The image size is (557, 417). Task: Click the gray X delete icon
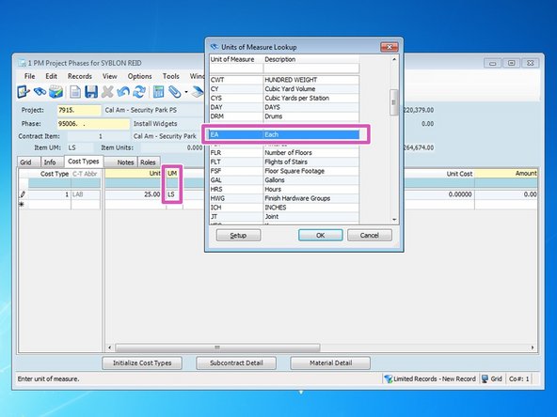pos(107,92)
